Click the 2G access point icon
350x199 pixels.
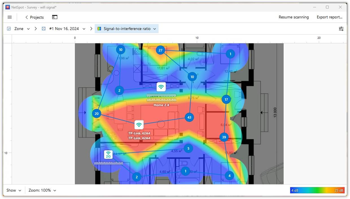coord(108,154)
